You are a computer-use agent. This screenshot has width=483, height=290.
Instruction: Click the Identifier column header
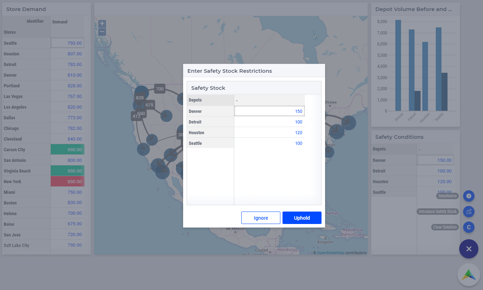[35, 21]
